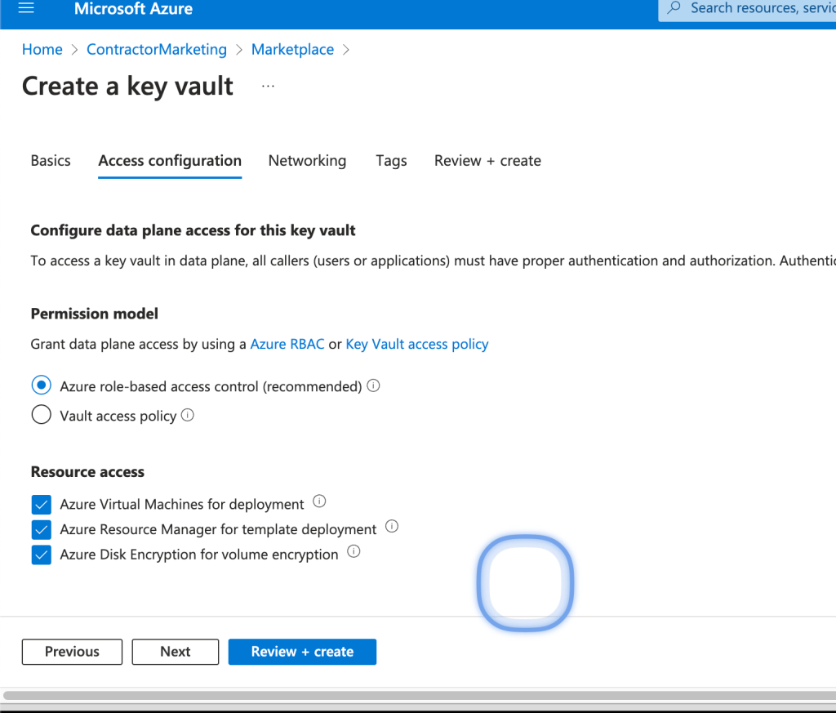Uncheck Azure Resource Manager for template deployment
The width and height of the screenshot is (836, 713).
(42, 529)
